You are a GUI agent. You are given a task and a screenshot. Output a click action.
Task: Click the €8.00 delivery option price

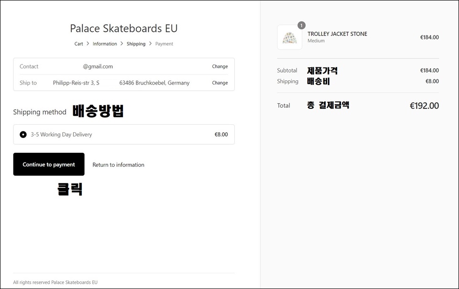pyautogui.click(x=221, y=135)
